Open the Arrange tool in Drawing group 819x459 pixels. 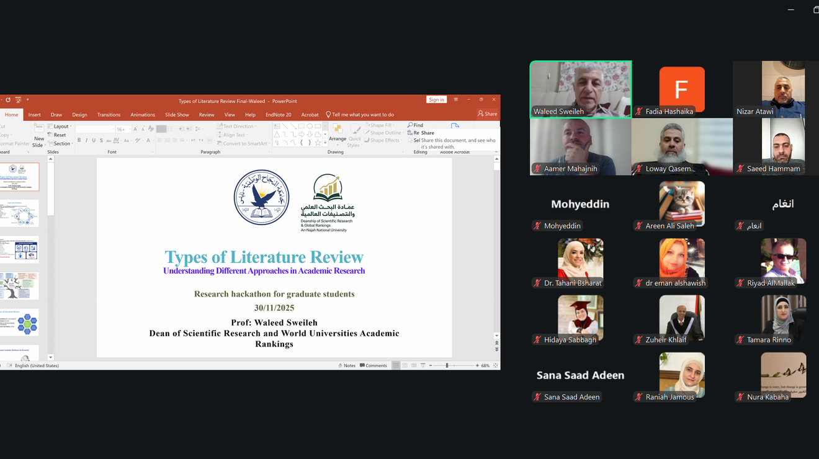coord(338,131)
